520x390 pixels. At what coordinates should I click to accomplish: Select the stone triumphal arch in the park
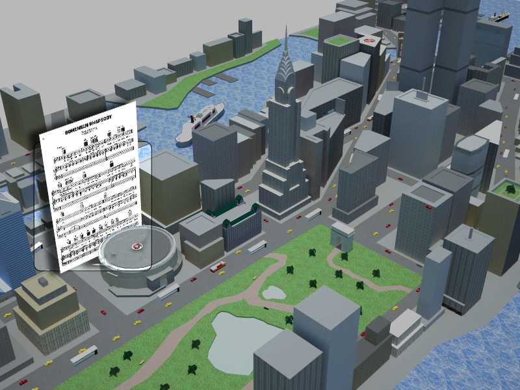click(x=342, y=235)
